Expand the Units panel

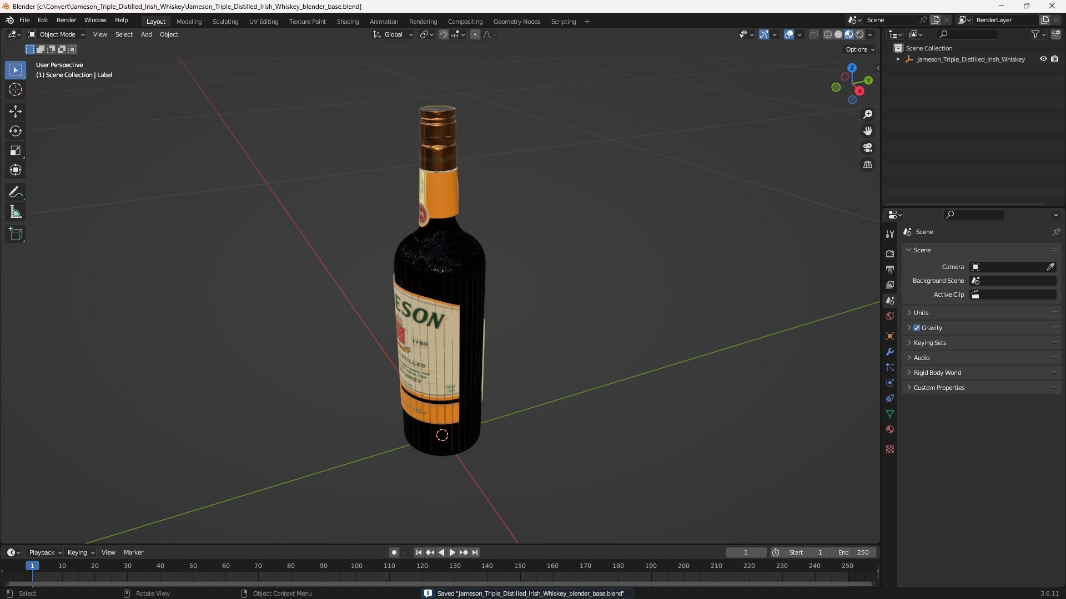982,313
